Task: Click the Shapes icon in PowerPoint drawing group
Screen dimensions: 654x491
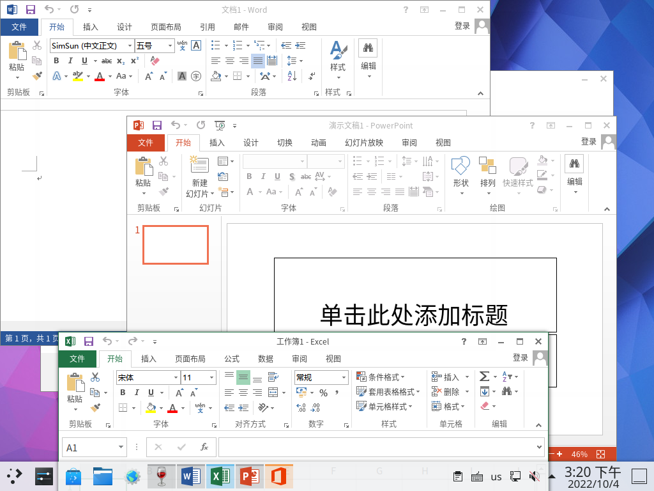Action: click(x=461, y=166)
